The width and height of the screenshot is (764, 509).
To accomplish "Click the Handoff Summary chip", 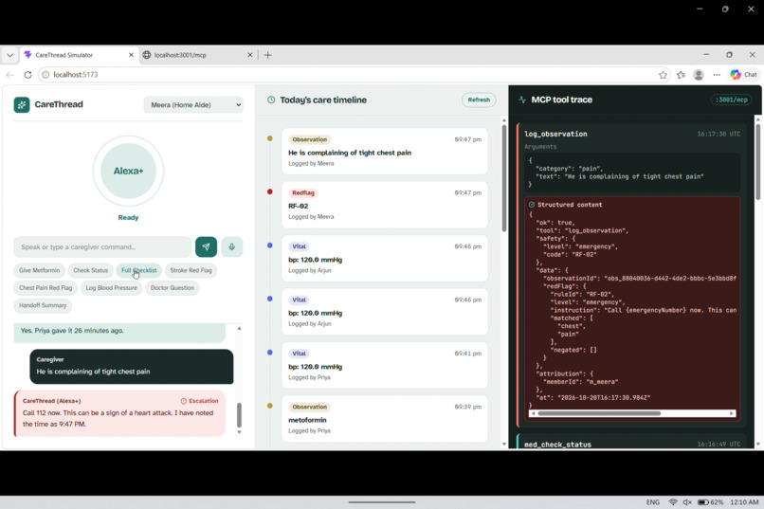I will 43,305.
